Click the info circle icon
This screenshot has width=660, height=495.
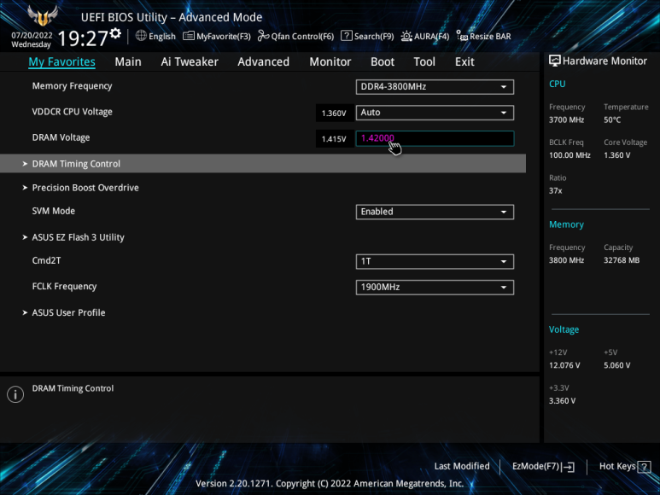pos(15,394)
